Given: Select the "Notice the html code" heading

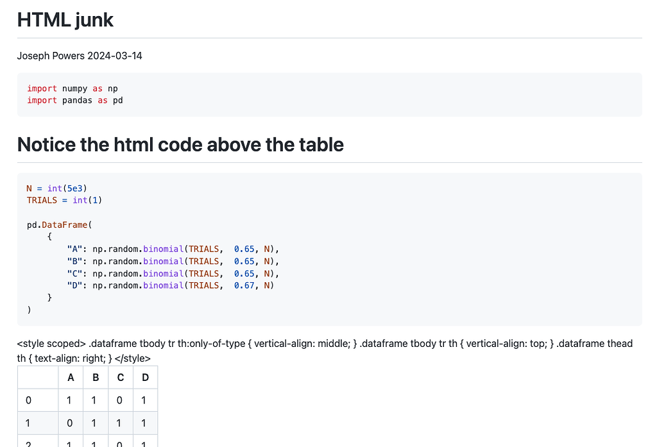Looking at the screenshot, I should 180,144.
